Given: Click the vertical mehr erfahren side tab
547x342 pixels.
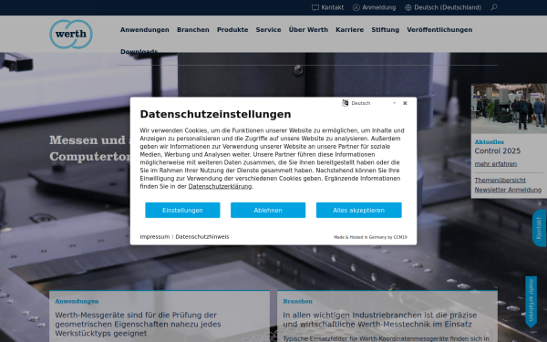Looking at the screenshot, I should coord(531,302).
